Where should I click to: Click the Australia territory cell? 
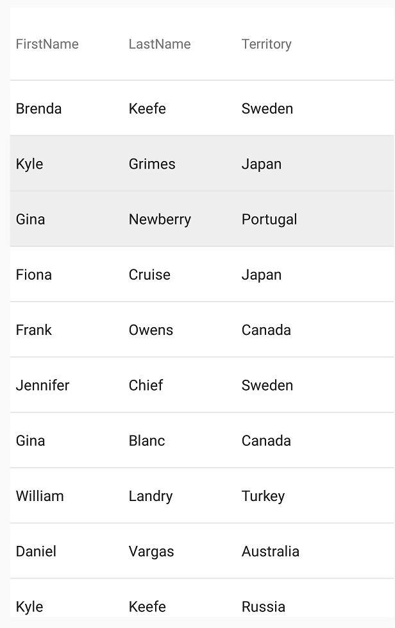pyautogui.click(x=270, y=551)
